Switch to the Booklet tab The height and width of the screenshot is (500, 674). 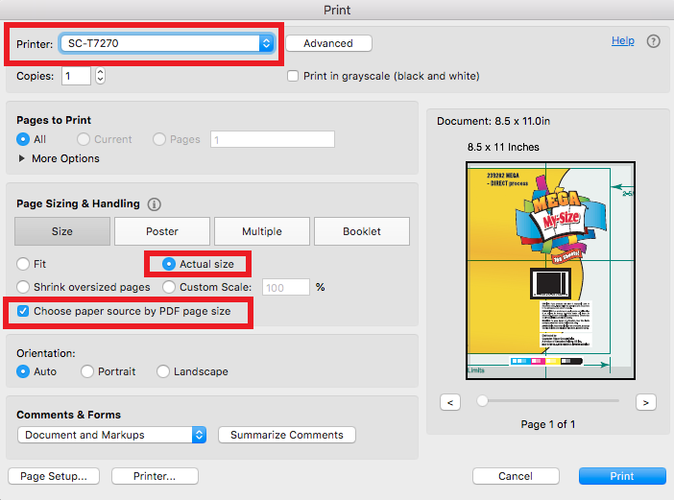[x=362, y=231]
